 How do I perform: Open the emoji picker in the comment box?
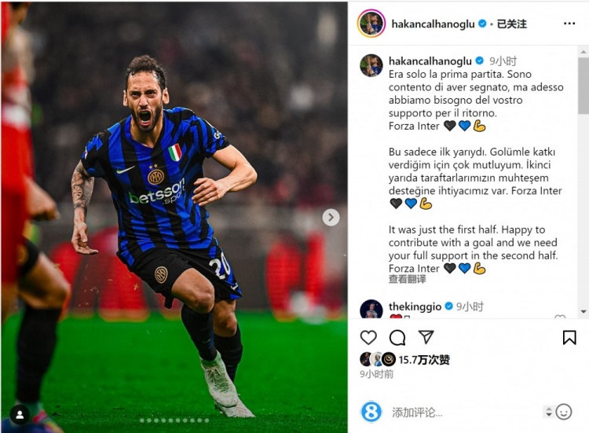tap(563, 412)
